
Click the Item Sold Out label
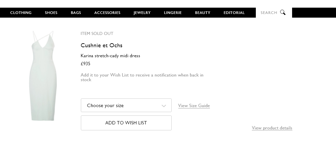[x=97, y=34]
